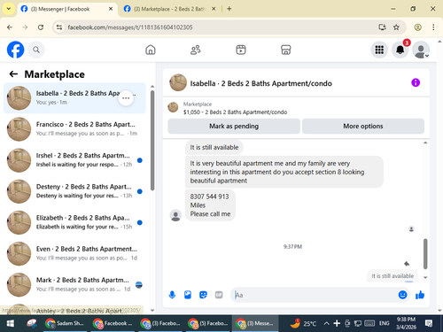Viewport: 443px width, 332px height.
Task: Open the Chrome profile icon
Action: tap(417, 27)
